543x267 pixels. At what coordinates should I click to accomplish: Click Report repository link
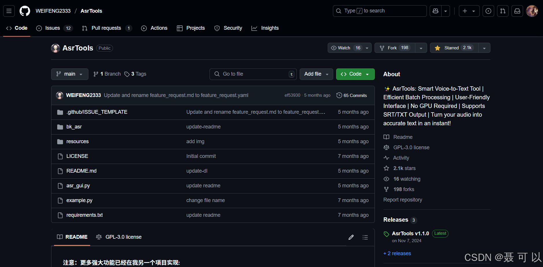403,200
